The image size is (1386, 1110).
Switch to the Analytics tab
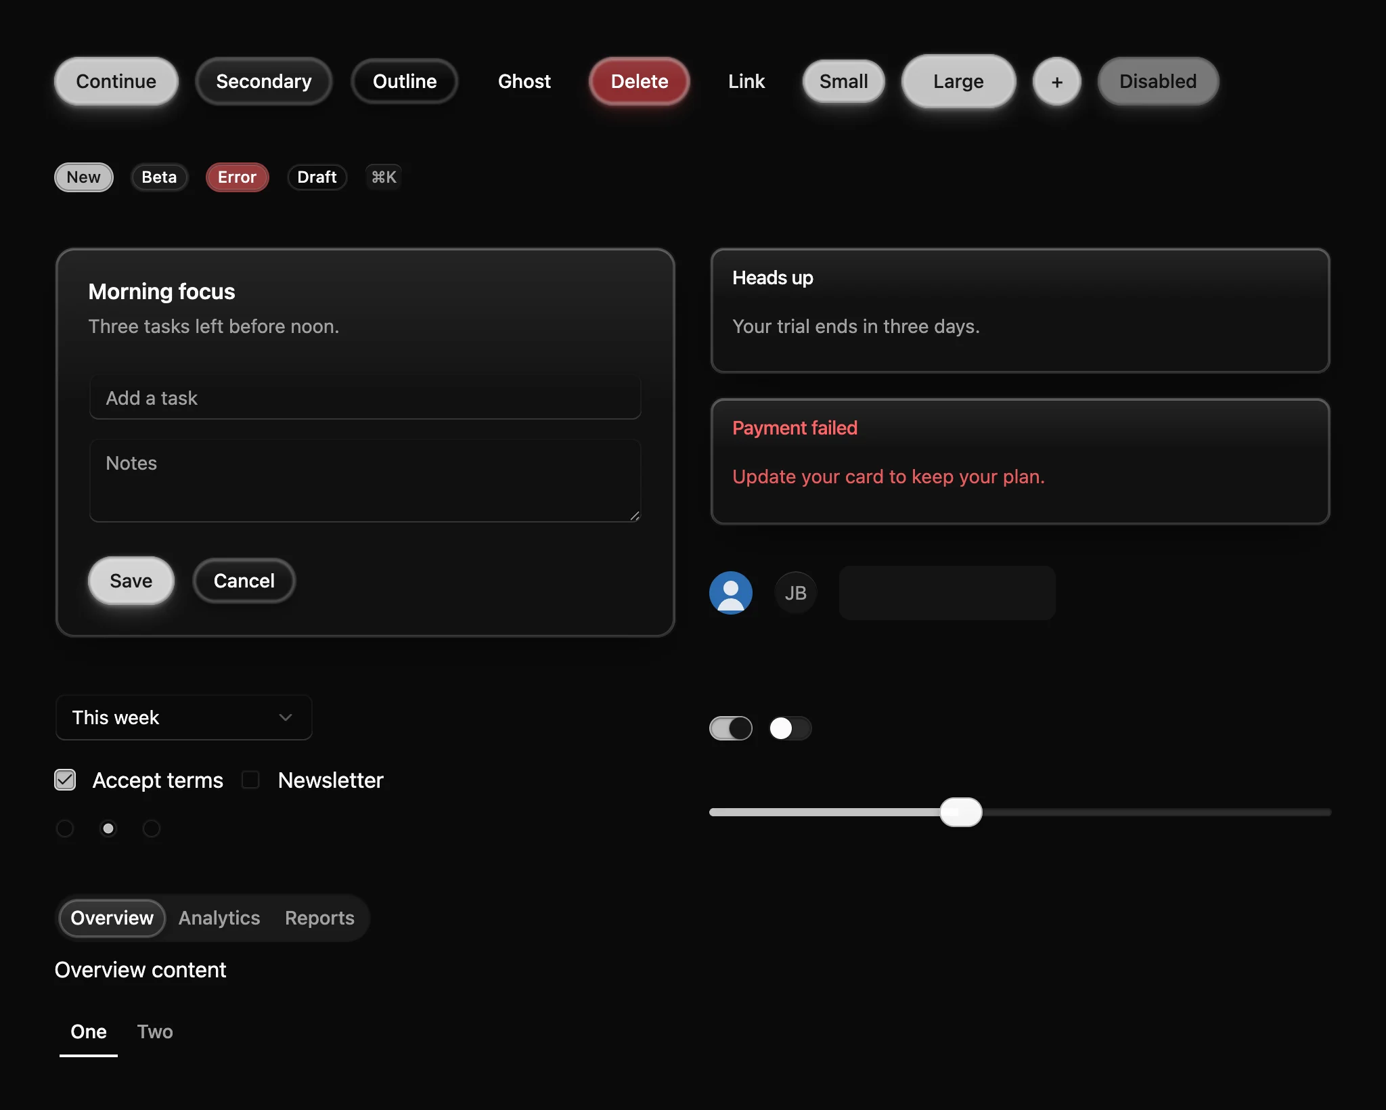(x=219, y=918)
